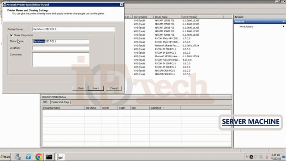Viewport: 286px width, 161px height.
Task: Click the Actions pane title
Action: [x=239, y=17]
